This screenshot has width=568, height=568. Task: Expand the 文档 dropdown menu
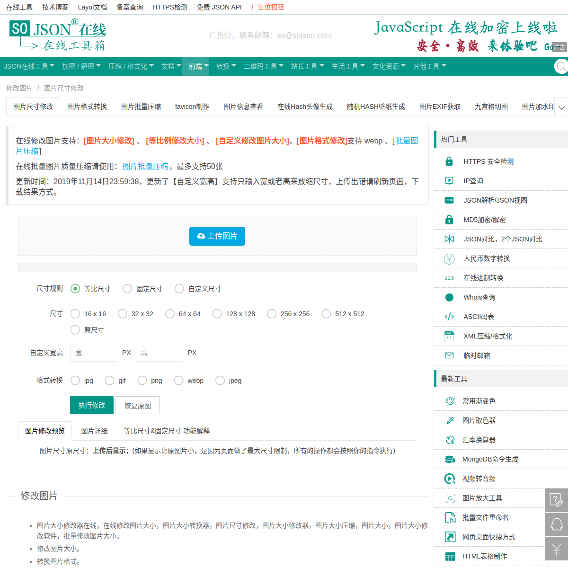coord(171,66)
